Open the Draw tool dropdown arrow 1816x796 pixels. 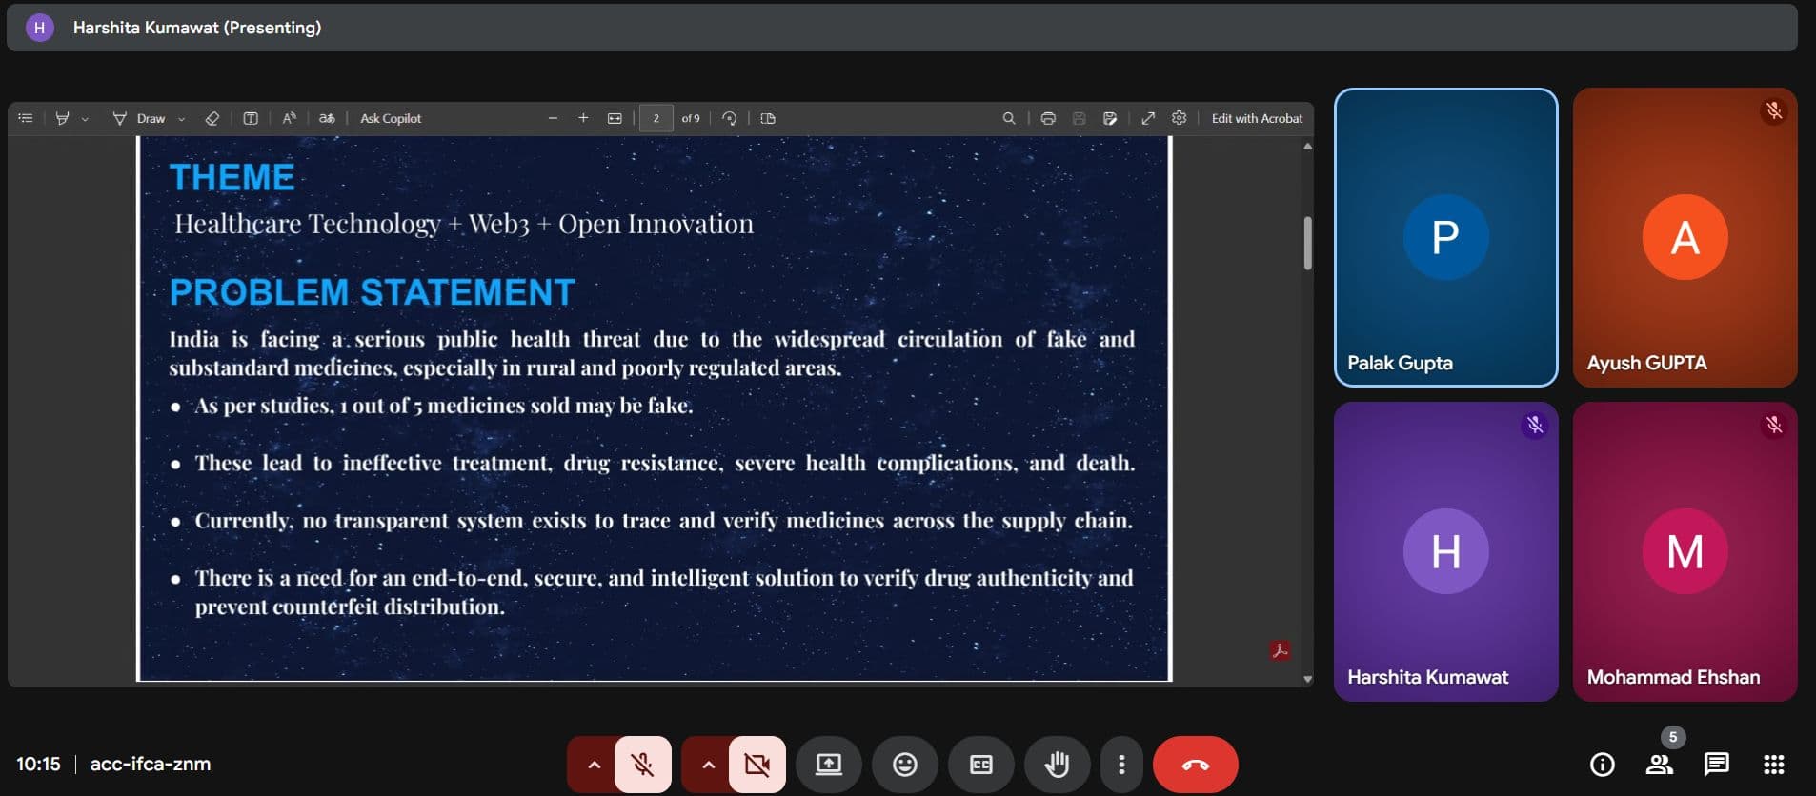point(181,119)
